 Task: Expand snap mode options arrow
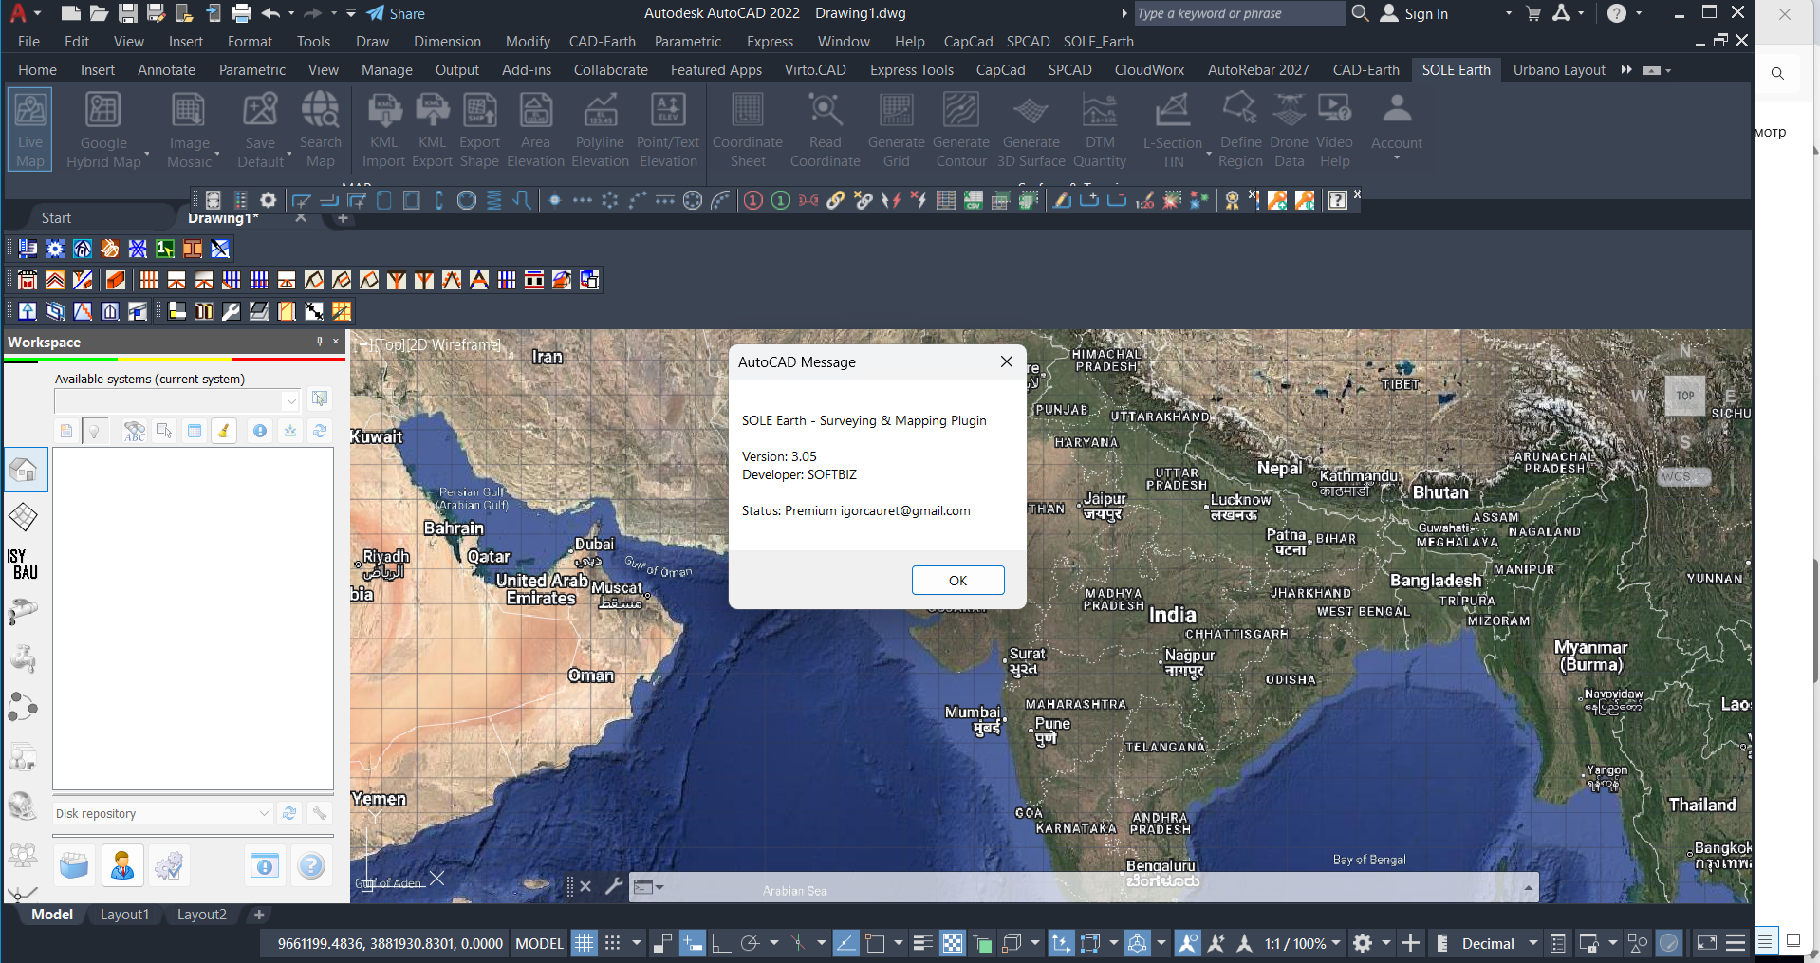636,943
